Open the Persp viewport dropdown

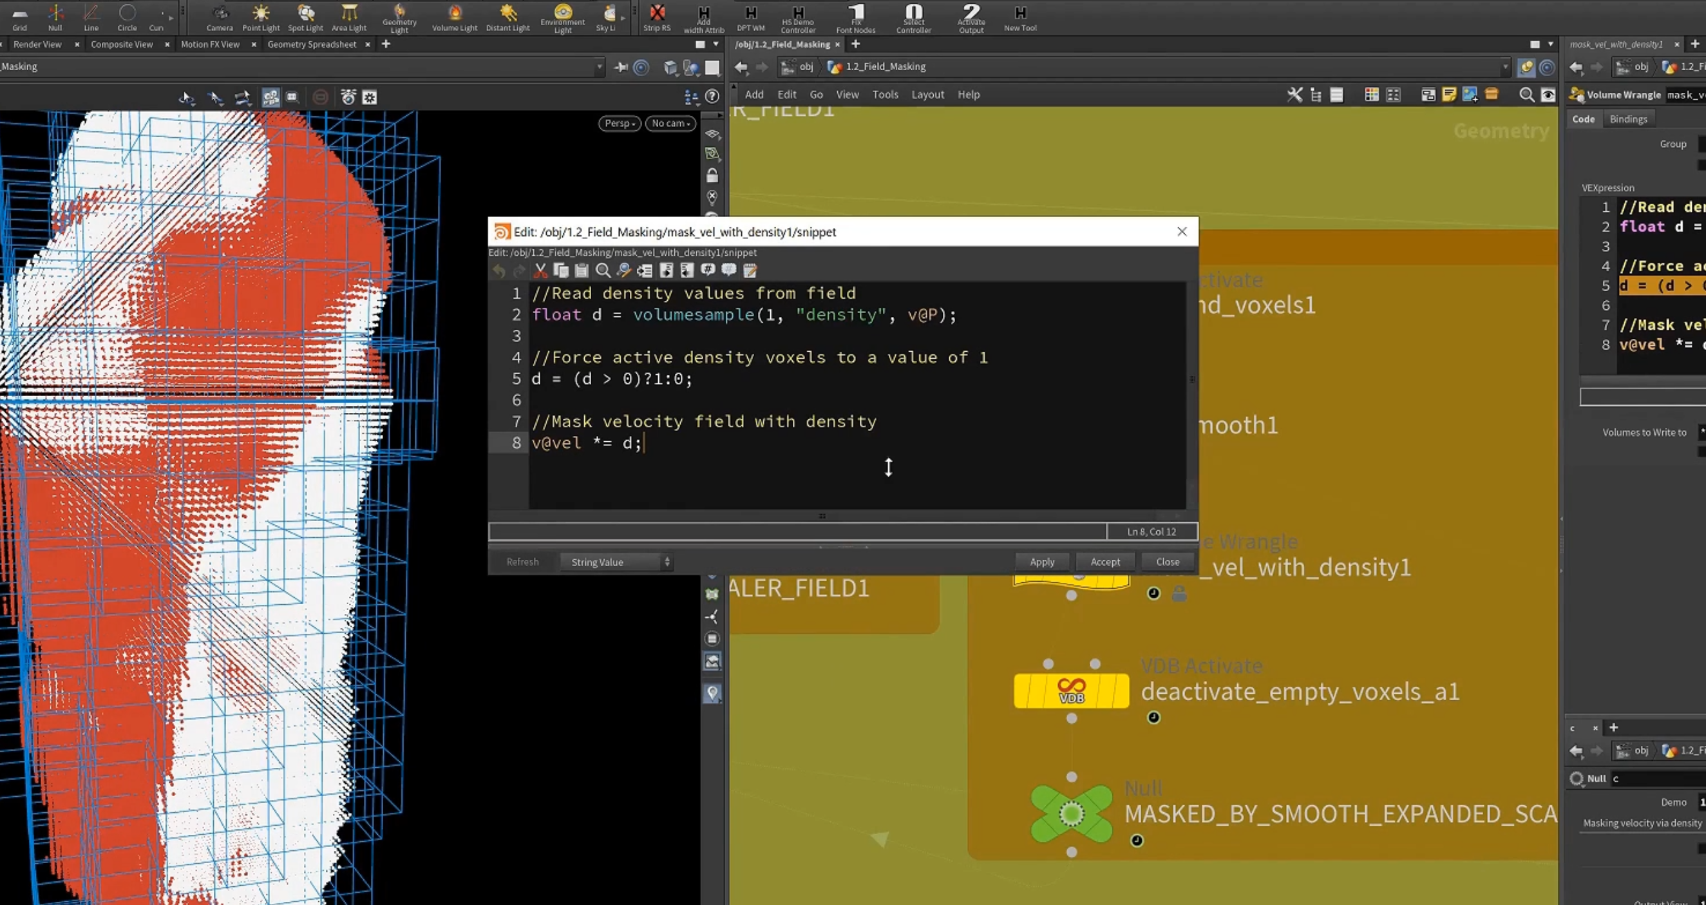point(619,123)
